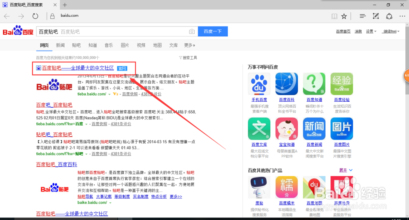
Task: Open the Hub lines icon
Action: click(x=362, y=16)
